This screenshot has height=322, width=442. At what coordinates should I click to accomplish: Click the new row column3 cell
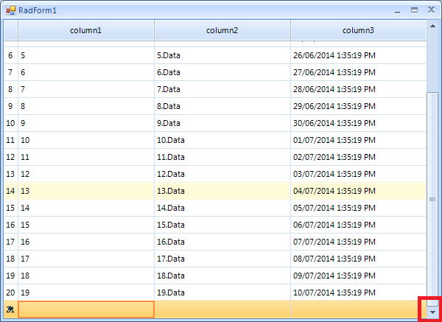[x=358, y=309]
